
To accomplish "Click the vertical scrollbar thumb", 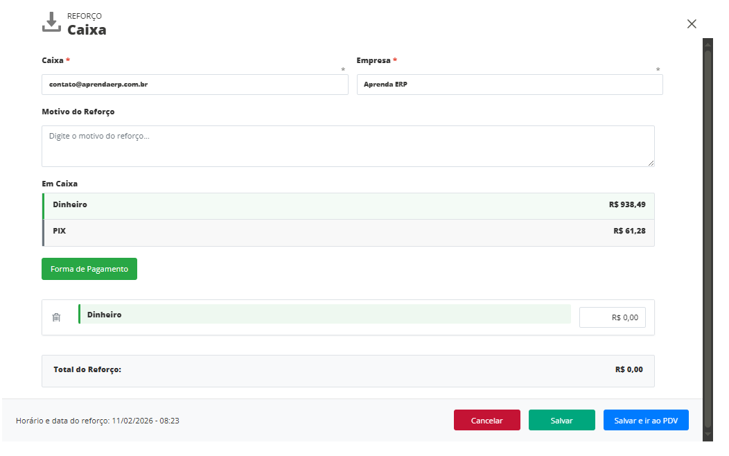I will [708, 236].
